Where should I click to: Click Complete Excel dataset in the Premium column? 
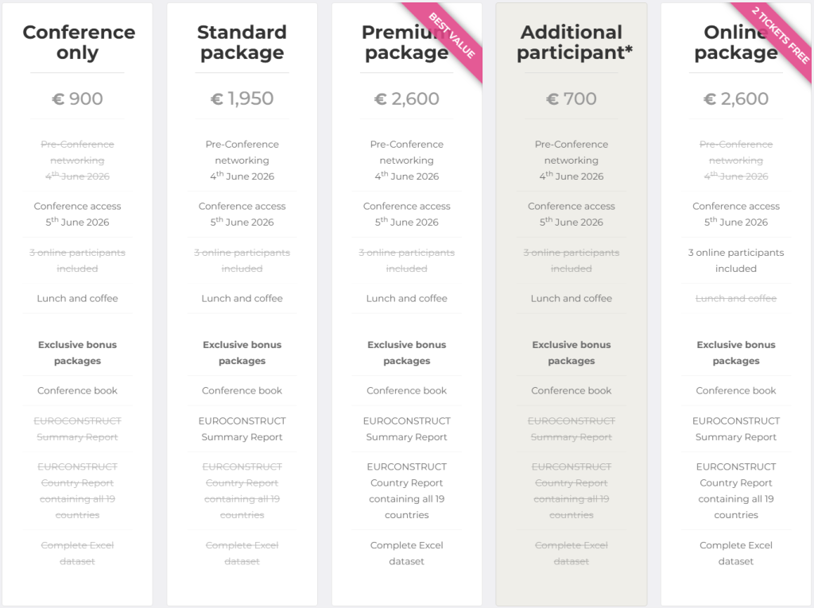click(x=406, y=553)
